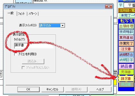Switch to the フォント tab

21,14
